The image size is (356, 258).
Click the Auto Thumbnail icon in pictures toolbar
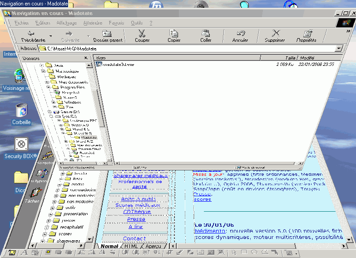coord(35,253)
